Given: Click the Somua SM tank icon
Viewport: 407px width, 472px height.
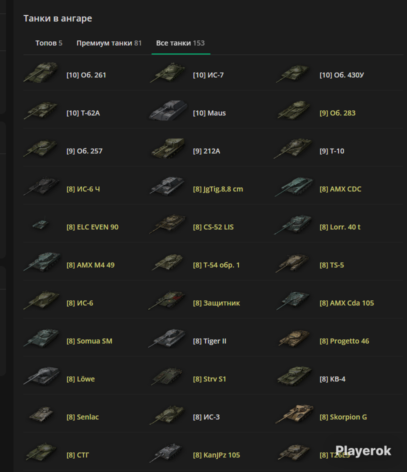Looking at the screenshot, I should tap(41, 338).
